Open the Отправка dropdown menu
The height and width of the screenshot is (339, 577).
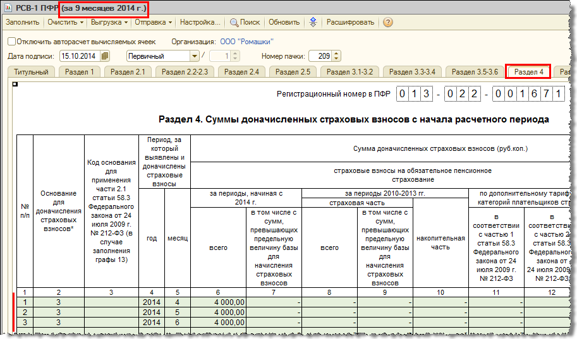pyautogui.click(x=154, y=22)
